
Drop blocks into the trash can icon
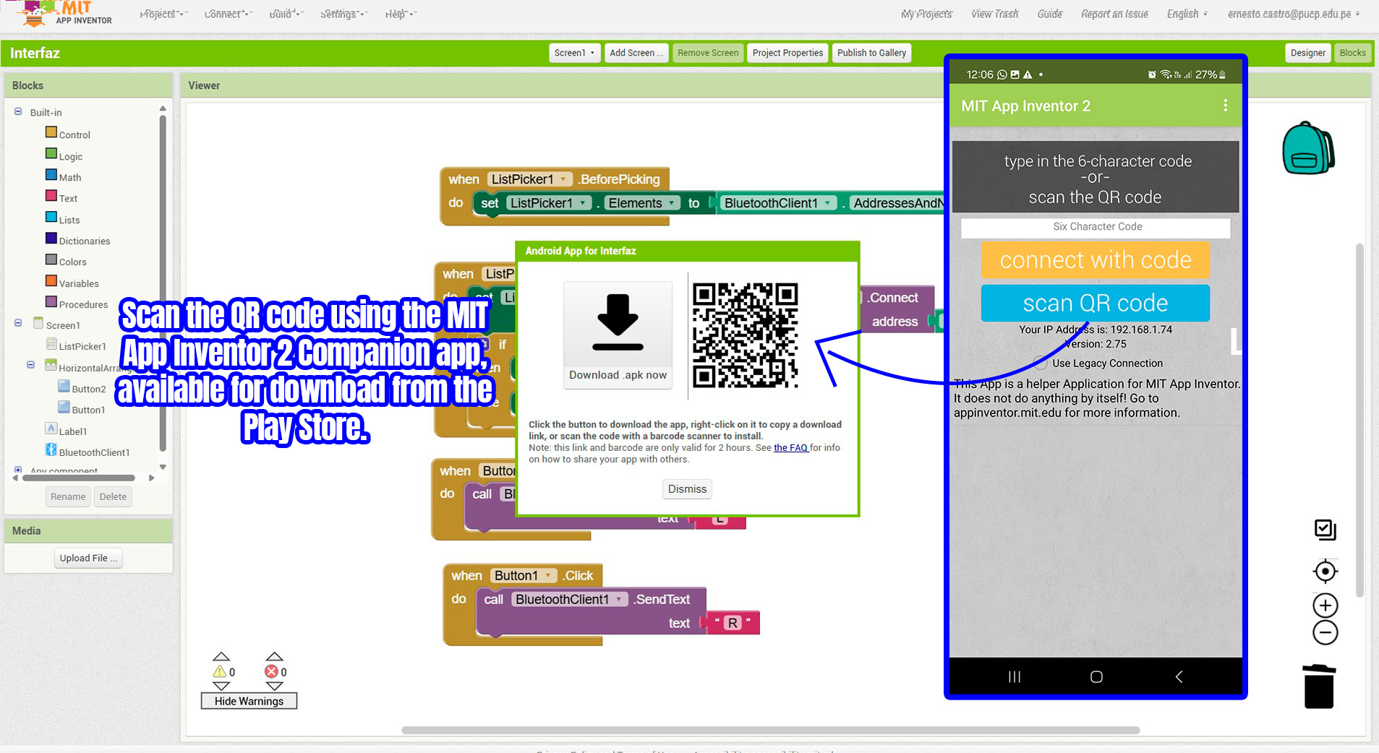pyautogui.click(x=1318, y=687)
